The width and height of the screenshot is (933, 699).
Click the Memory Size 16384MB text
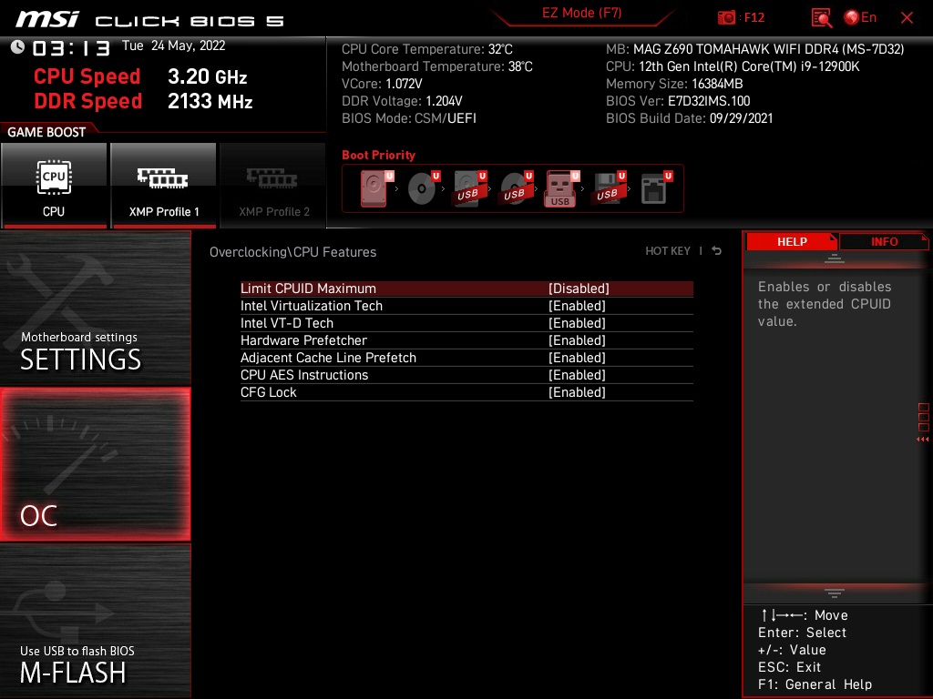(x=674, y=84)
